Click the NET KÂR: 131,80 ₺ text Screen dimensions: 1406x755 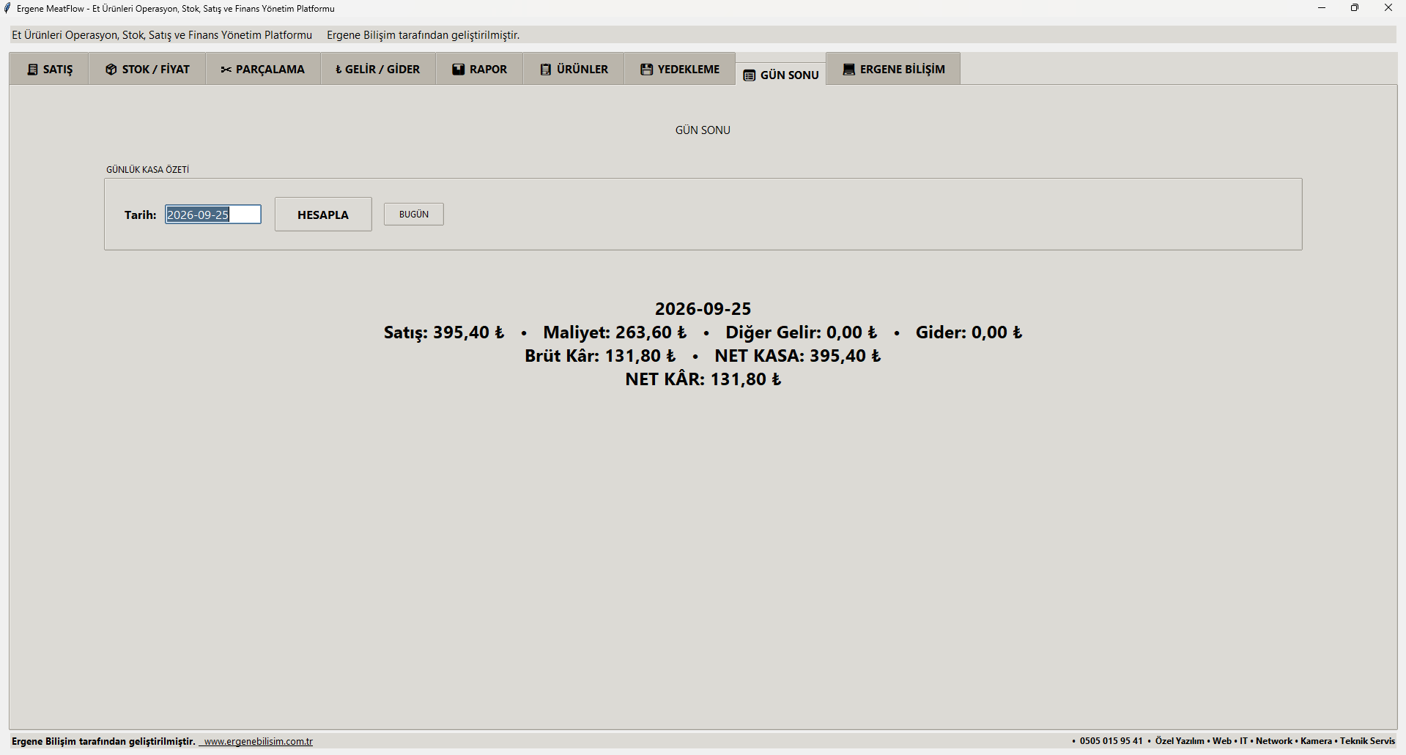(703, 379)
